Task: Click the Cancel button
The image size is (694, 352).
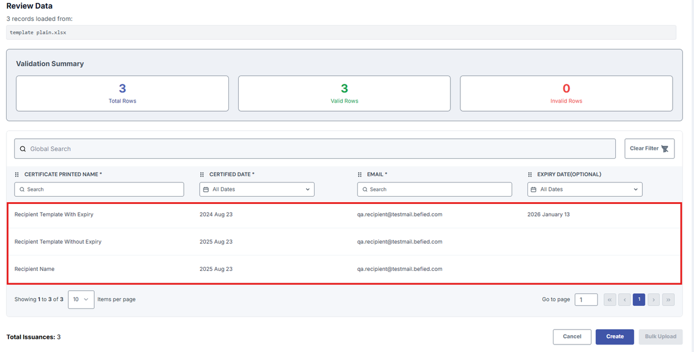Action: click(x=572, y=336)
